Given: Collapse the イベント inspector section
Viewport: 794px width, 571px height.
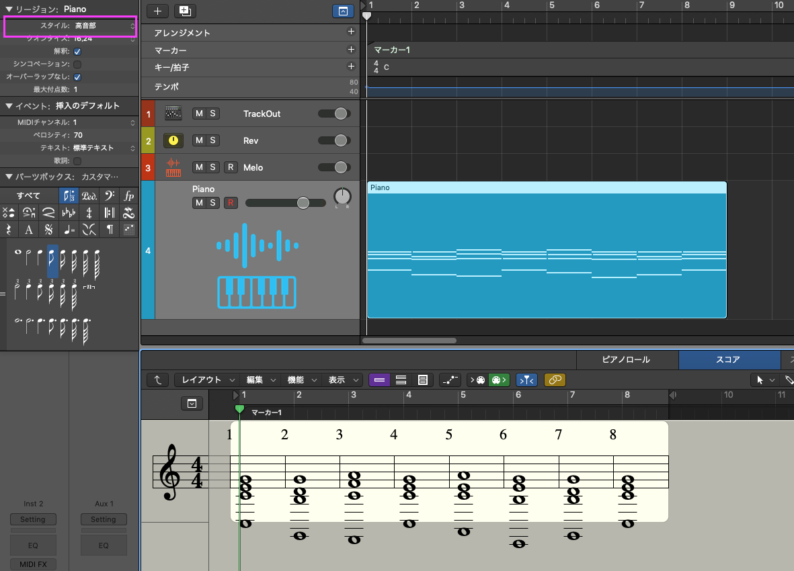Looking at the screenshot, I should coord(9,106).
